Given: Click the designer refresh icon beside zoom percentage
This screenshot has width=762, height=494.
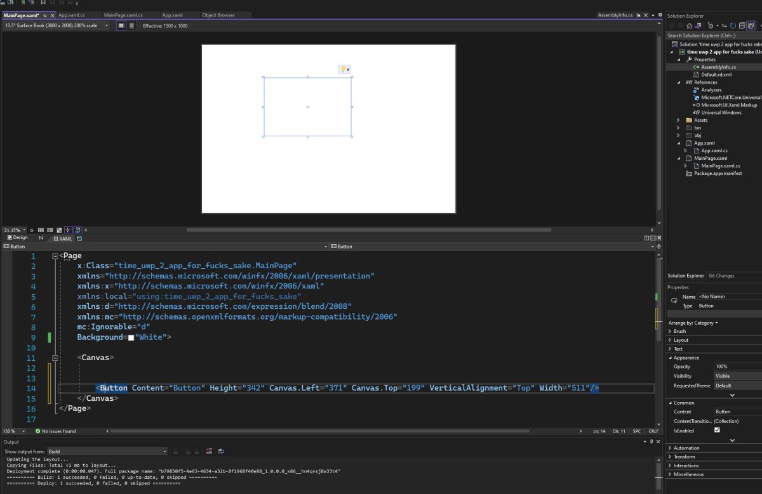Looking at the screenshot, I should pyautogui.click(x=32, y=230).
